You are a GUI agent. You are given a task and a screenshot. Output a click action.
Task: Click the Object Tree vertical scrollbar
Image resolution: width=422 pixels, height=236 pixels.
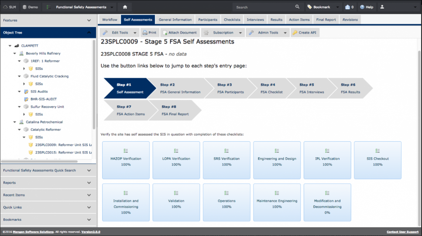pyautogui.click(x=94, y=85)
